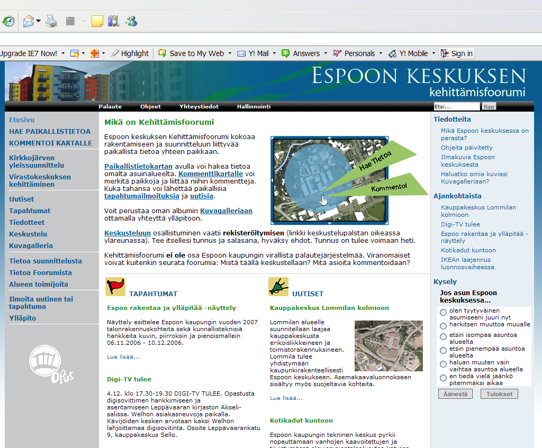Open 'IKEAn laajennus luonnosvaiheessa' link
Screen dimensions: 542x448
pos(467,263)
